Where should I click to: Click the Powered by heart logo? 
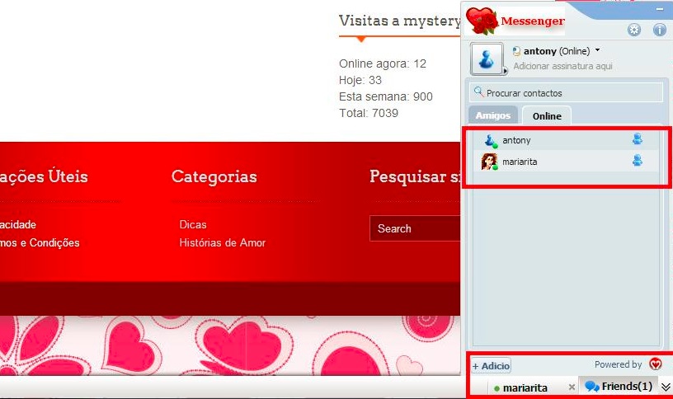[x=655, y=364]
